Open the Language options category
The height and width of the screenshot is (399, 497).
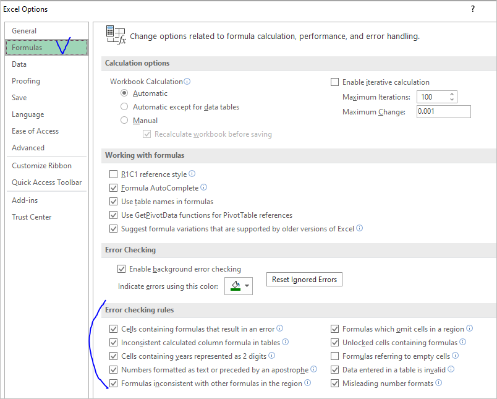[46, 114]
